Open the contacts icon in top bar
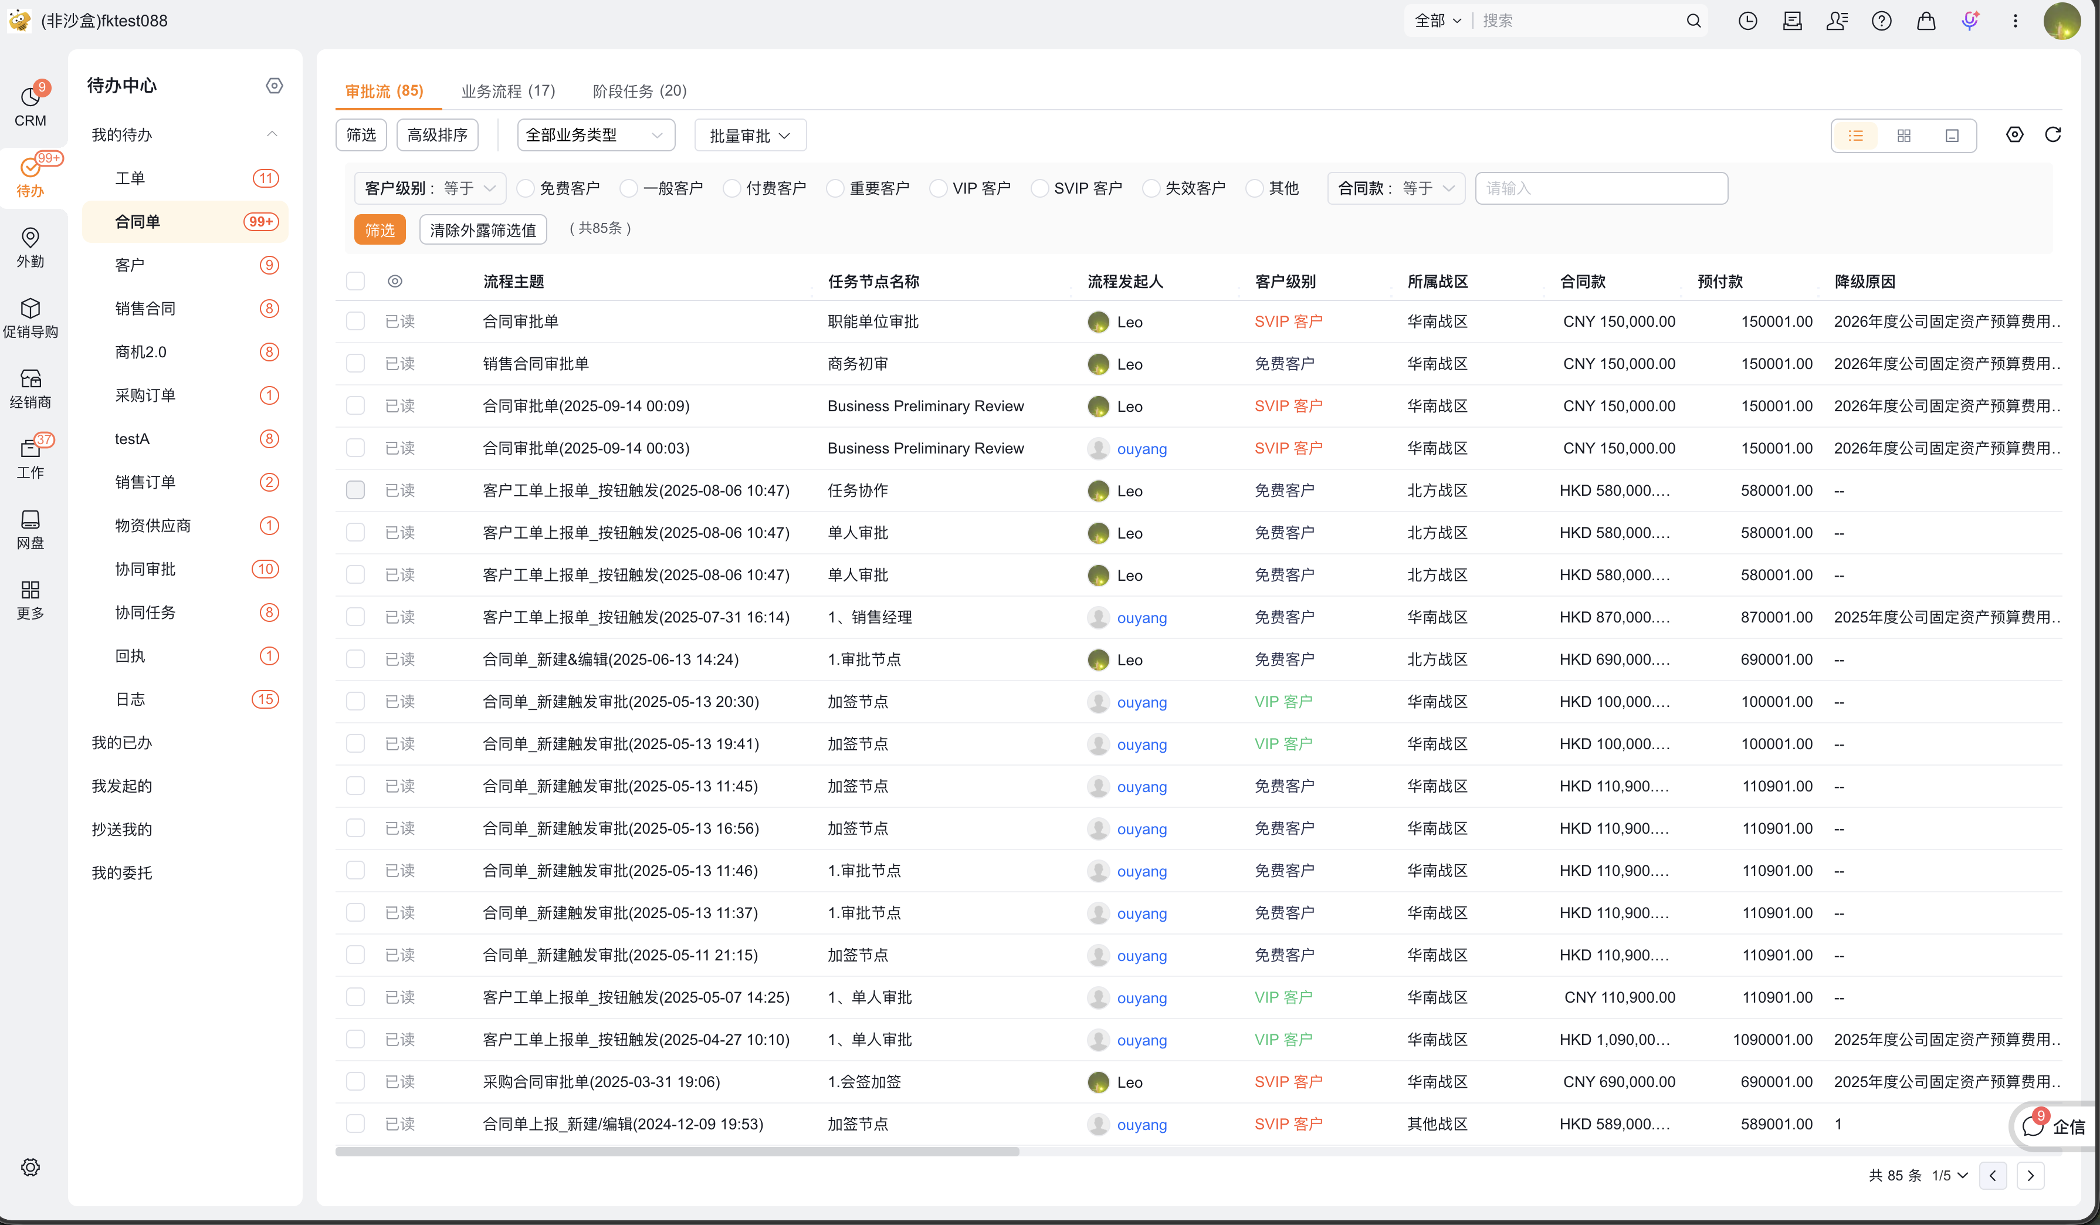 point(1837,21)
